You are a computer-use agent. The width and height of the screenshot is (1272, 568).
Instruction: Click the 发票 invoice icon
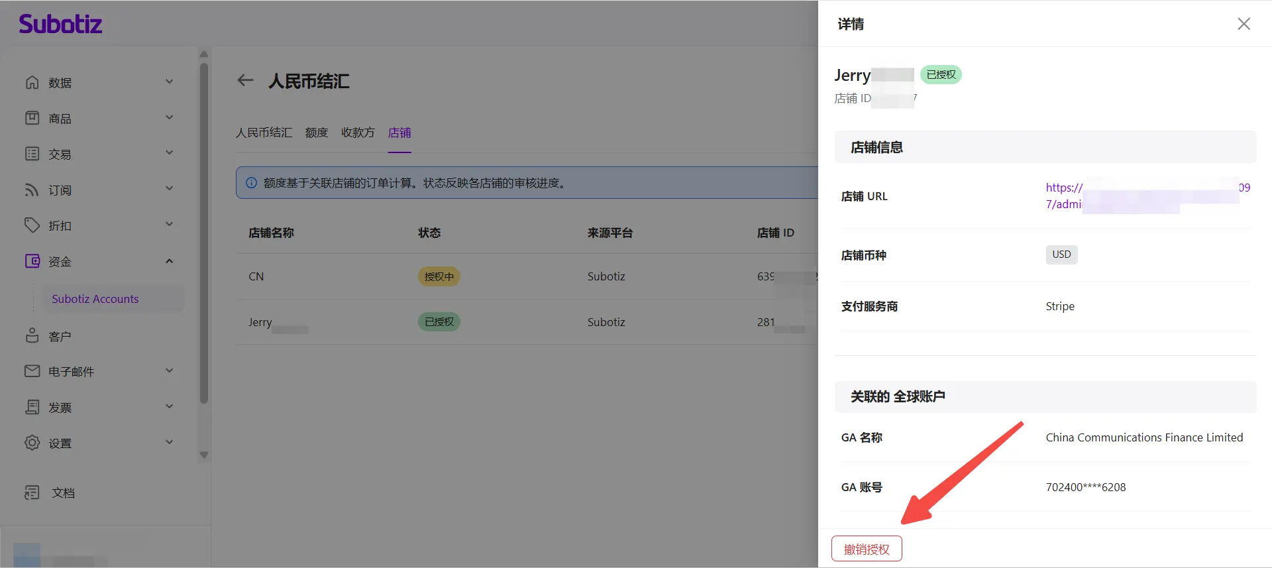32,407
